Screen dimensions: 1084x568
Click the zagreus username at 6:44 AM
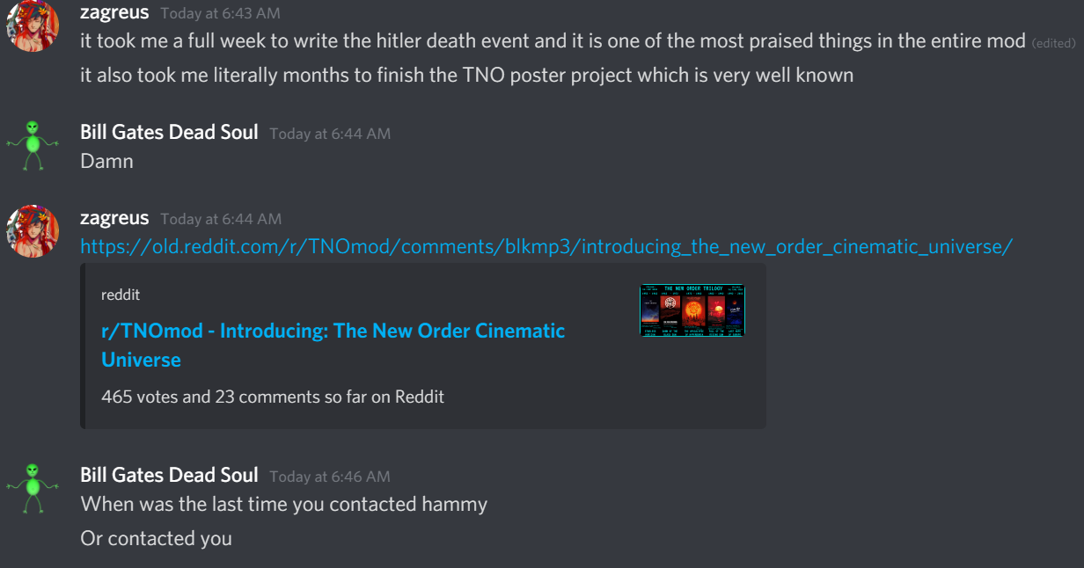coord(114,218)
